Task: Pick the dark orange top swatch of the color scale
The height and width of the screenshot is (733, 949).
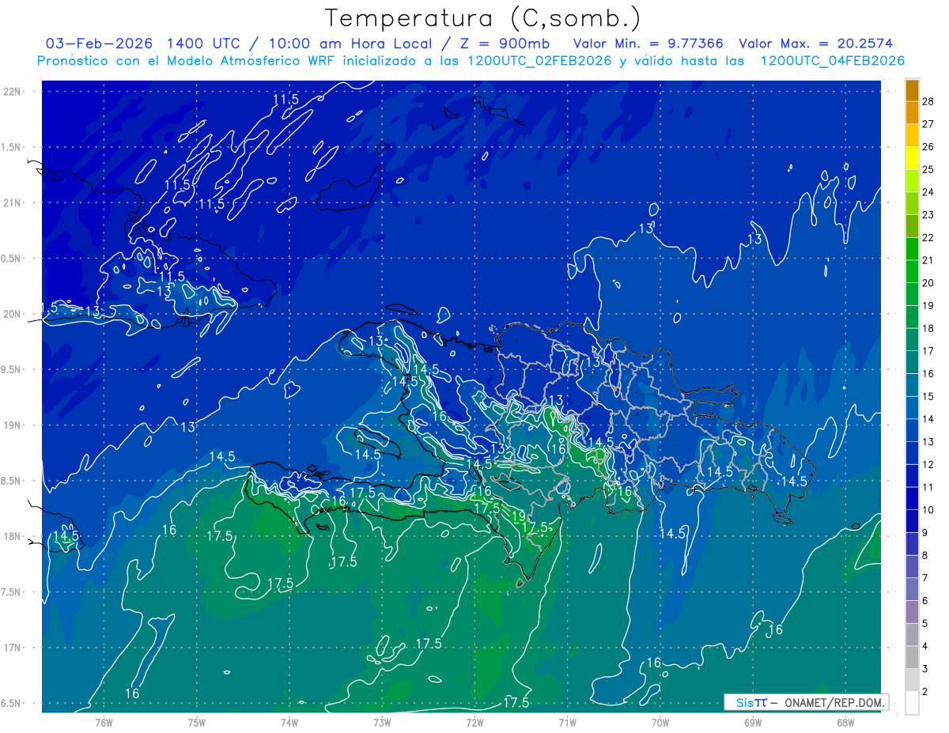Action: tap(912, 90)
